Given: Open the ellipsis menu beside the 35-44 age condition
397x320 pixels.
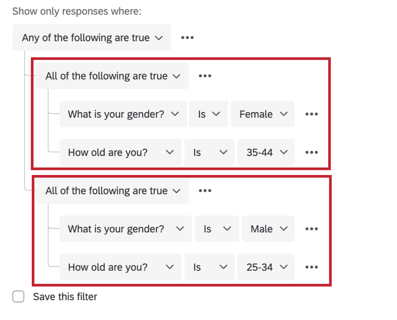Looking at the screenshot, I should [312, 152].
